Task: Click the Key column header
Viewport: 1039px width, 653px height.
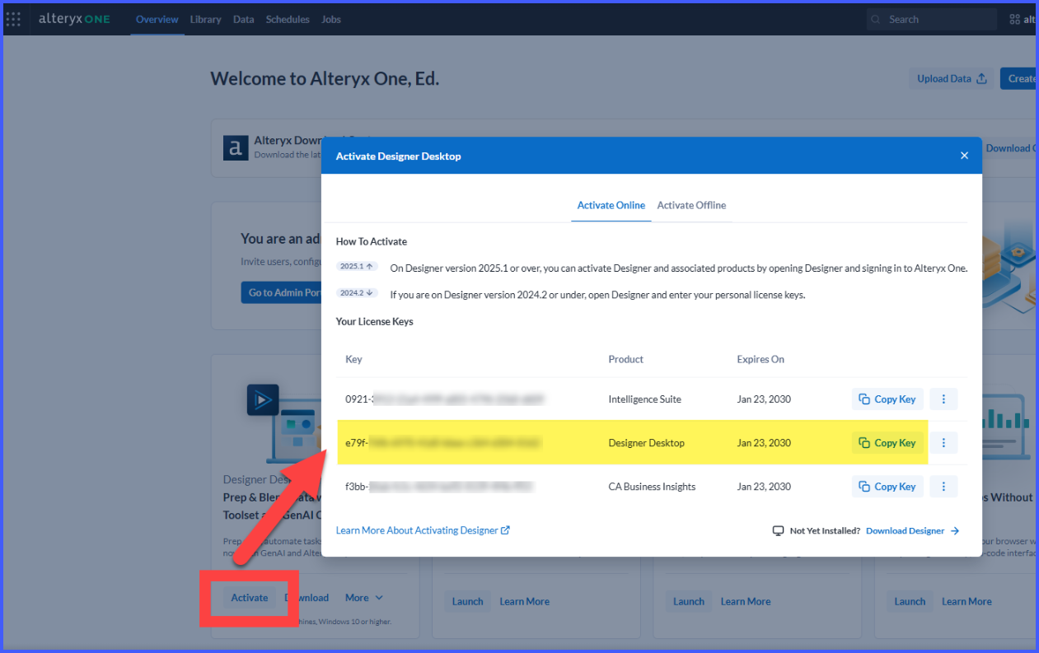Action: [x=353, y=359]
